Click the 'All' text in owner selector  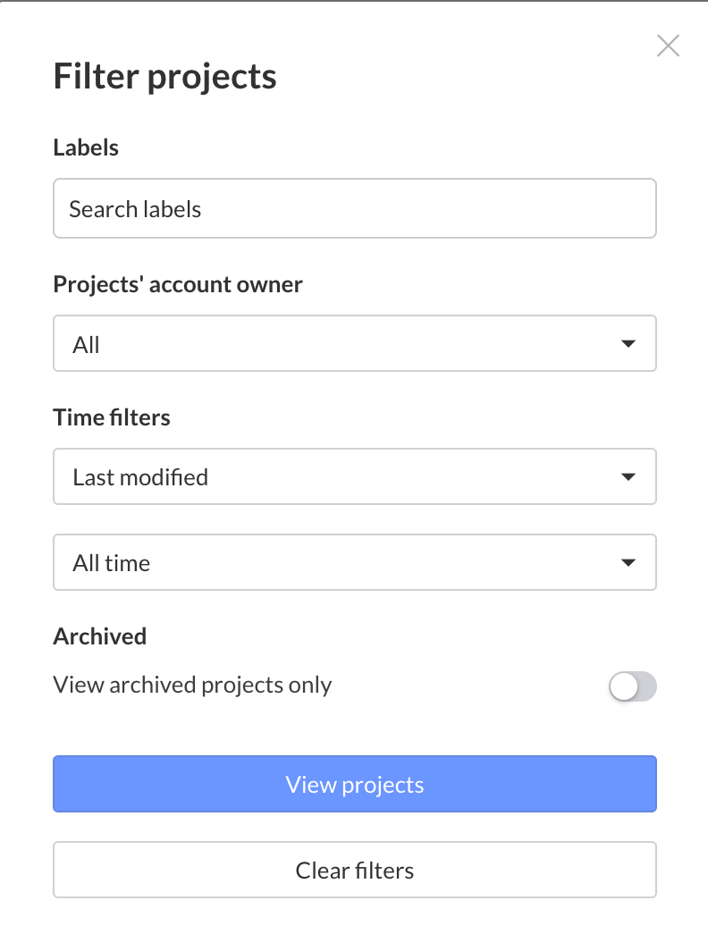click(86, 344)
